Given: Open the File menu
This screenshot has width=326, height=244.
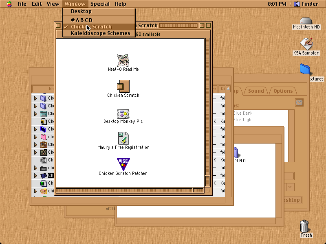Looking at the screenshot, I should (22, 4).
